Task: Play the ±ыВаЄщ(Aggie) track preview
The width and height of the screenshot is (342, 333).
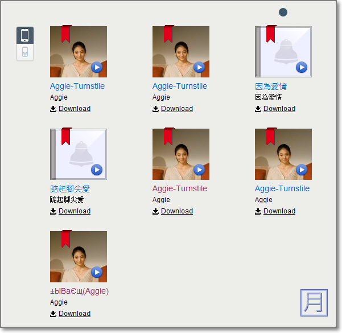Action: click(97, 272)
